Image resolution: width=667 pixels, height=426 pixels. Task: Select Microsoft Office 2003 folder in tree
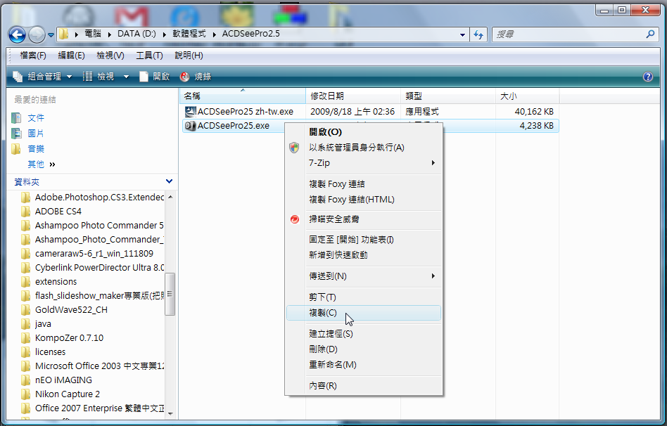point(92,366)
